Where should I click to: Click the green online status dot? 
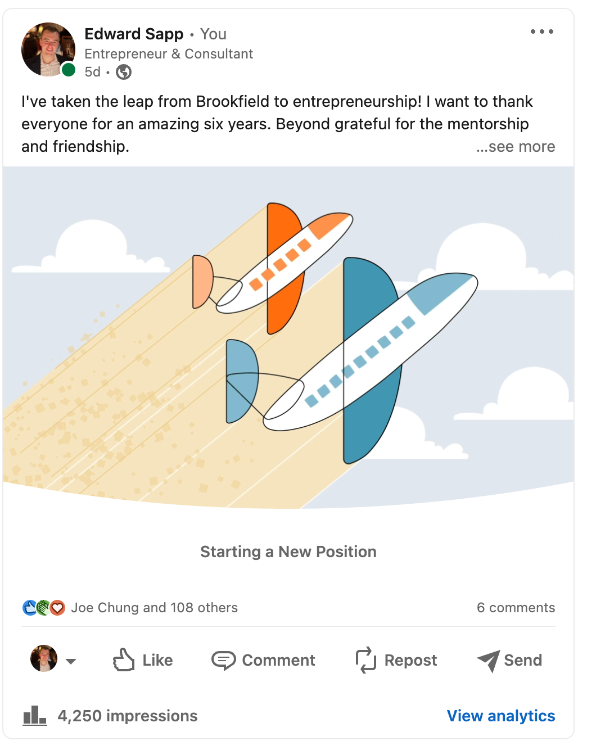(69, 70)
